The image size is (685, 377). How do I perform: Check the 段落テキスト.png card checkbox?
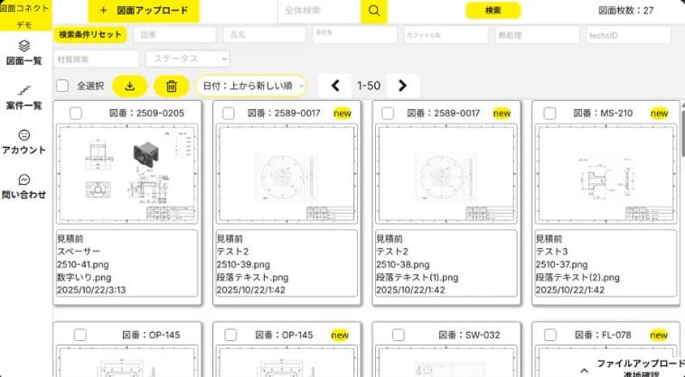coord(228,114)
